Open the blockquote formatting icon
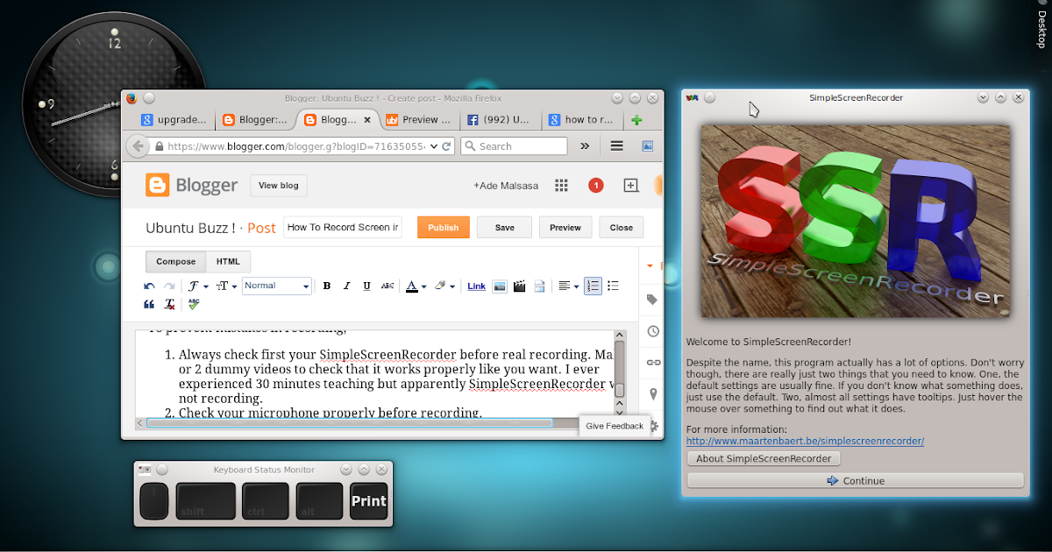The width and height of the screenshot is (1052, 552). pos(148,304)
